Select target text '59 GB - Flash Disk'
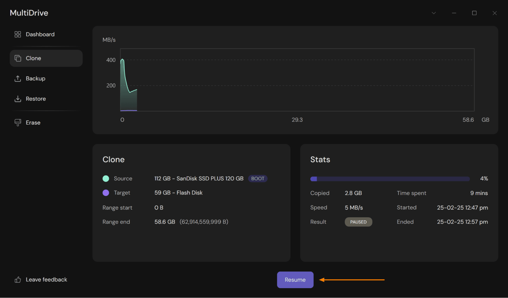The image size is (508, 298). click(x=178, y=193)
